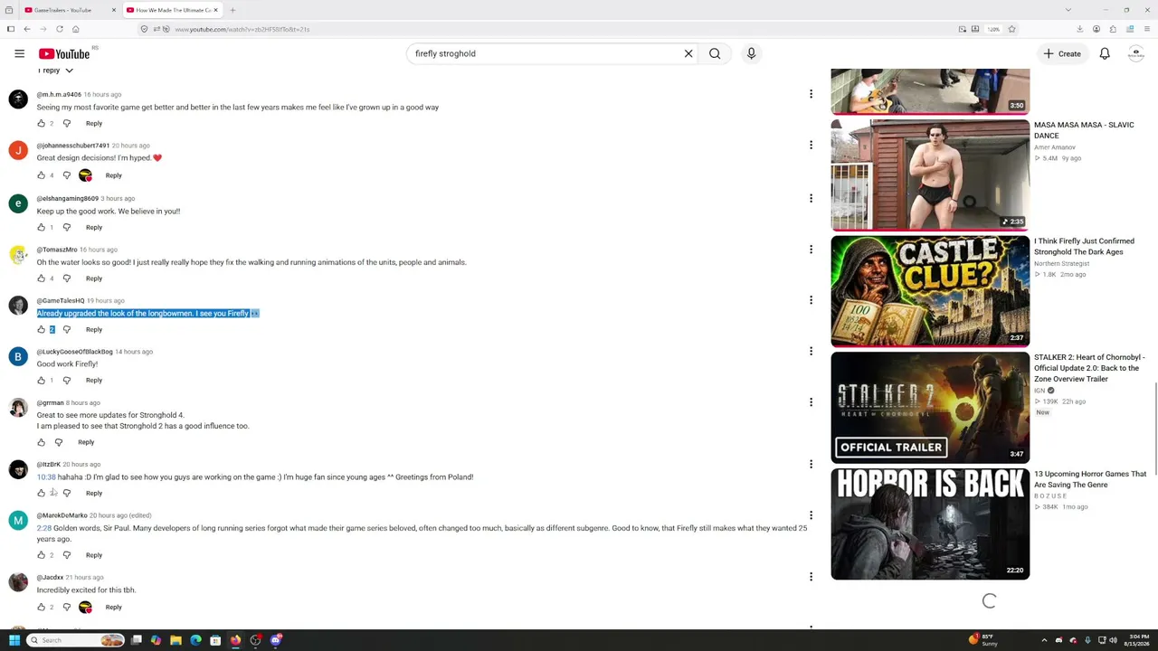Image resolution: width=1158 pixels, height=651 pixels.
Task: Dislike the comment by @m.h.m.a9406
Action: tap(67, 123)
